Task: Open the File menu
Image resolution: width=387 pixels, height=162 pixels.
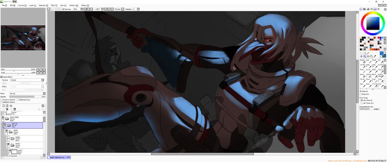Action: pyautogui.click(x=4, y=5)
